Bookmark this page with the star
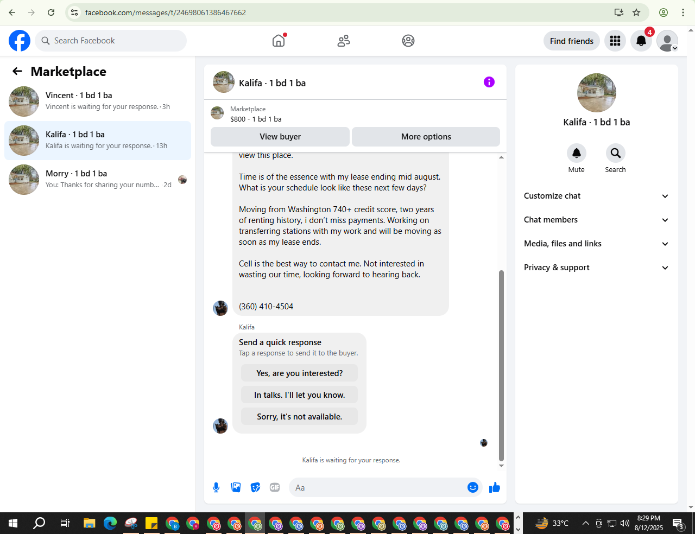This screenshot has height=534, width=695. 636,12
